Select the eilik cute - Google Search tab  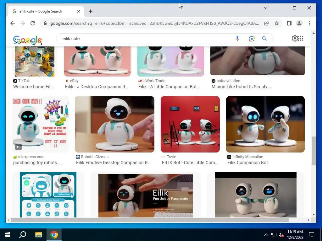[x=46, y=11]
